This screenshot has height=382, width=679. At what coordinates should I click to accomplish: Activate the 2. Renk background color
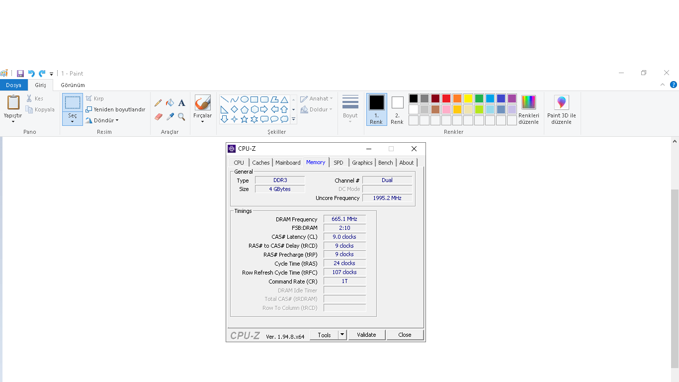point(397,109)
